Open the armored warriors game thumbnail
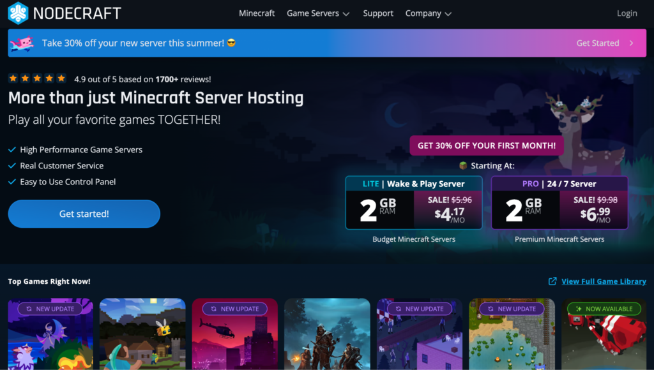Viewport: 654px width, 370px height. click(327, 334)
